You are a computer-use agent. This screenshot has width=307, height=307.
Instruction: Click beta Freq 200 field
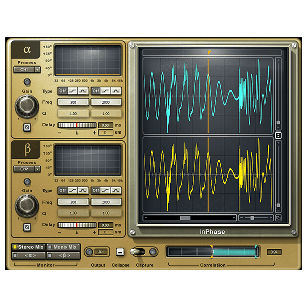[x=73, y=202]
